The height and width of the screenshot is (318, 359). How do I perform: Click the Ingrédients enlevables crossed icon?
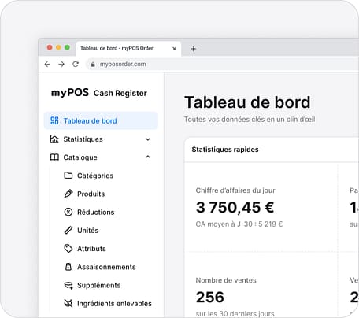(68, 304)
